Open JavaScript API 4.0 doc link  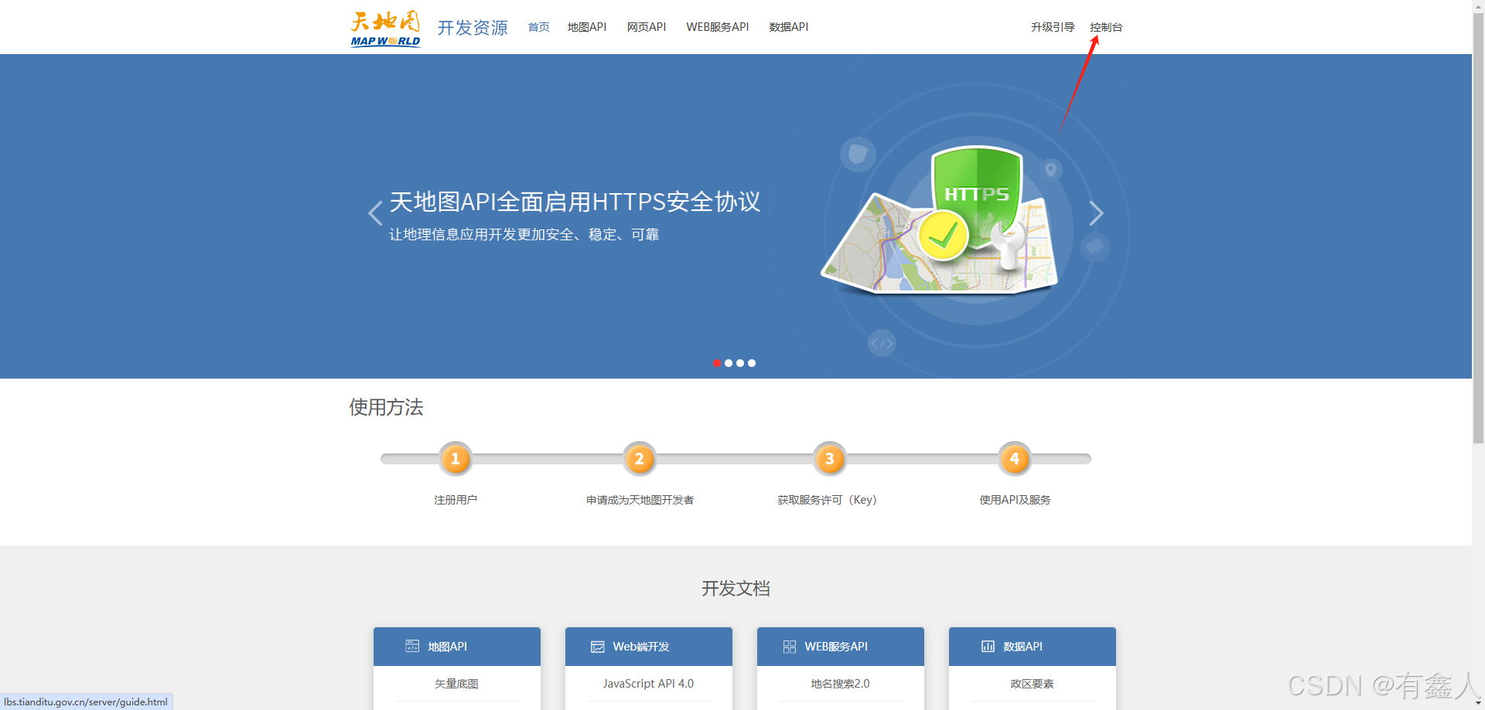click(648, 684)
